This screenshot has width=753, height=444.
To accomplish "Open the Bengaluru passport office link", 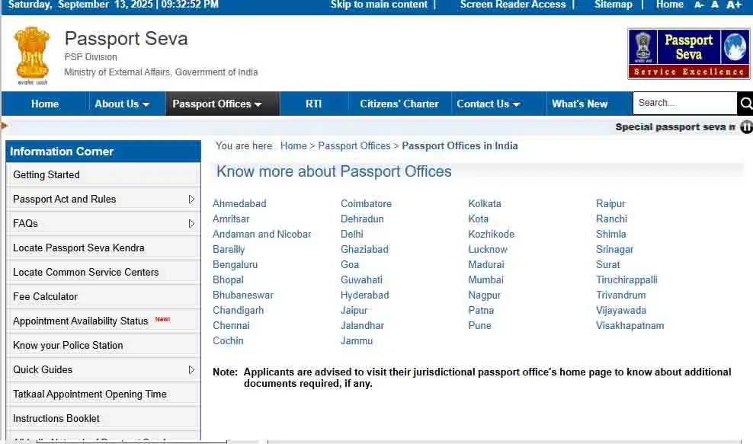I will click(x=235, y=264).
